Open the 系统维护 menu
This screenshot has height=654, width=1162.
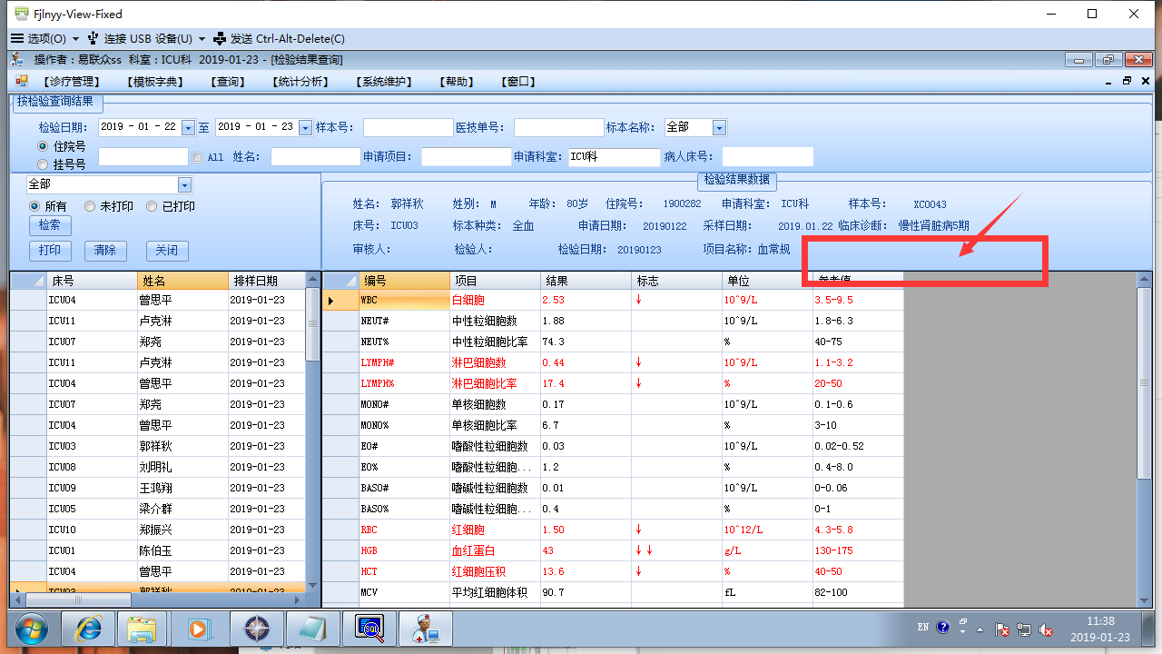(385, 82)
